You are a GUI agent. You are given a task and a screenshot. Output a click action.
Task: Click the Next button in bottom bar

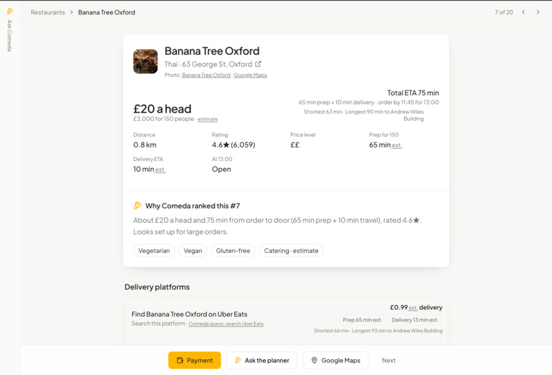click(388, 360)
